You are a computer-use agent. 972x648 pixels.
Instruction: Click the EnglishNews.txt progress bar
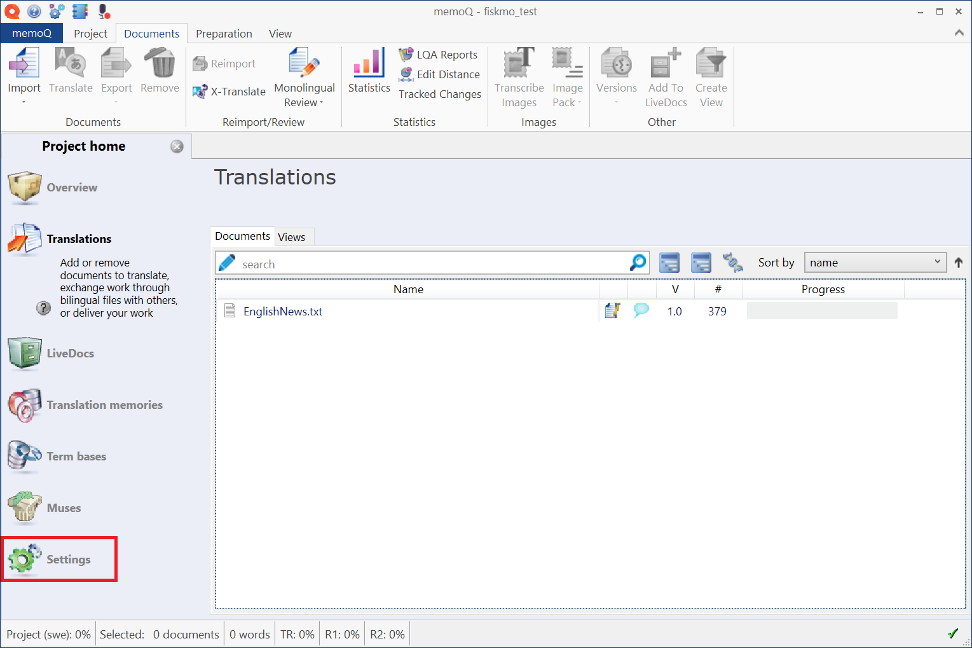(x=822, y=311)
